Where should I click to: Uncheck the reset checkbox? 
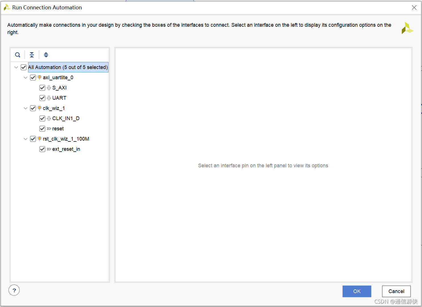[x=42, y=129]
